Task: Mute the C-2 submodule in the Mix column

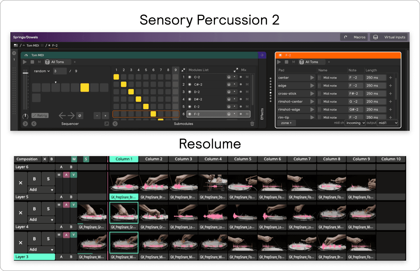Action: pos(247,77)
